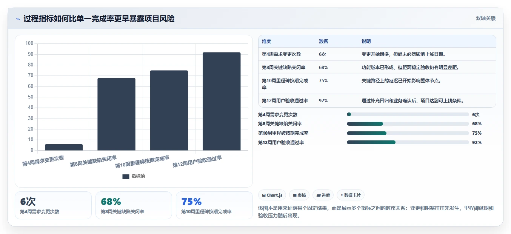Click the icon inside the 表格 tag
This screenshot has width=511, height=234.
click(x=295, y=196)
